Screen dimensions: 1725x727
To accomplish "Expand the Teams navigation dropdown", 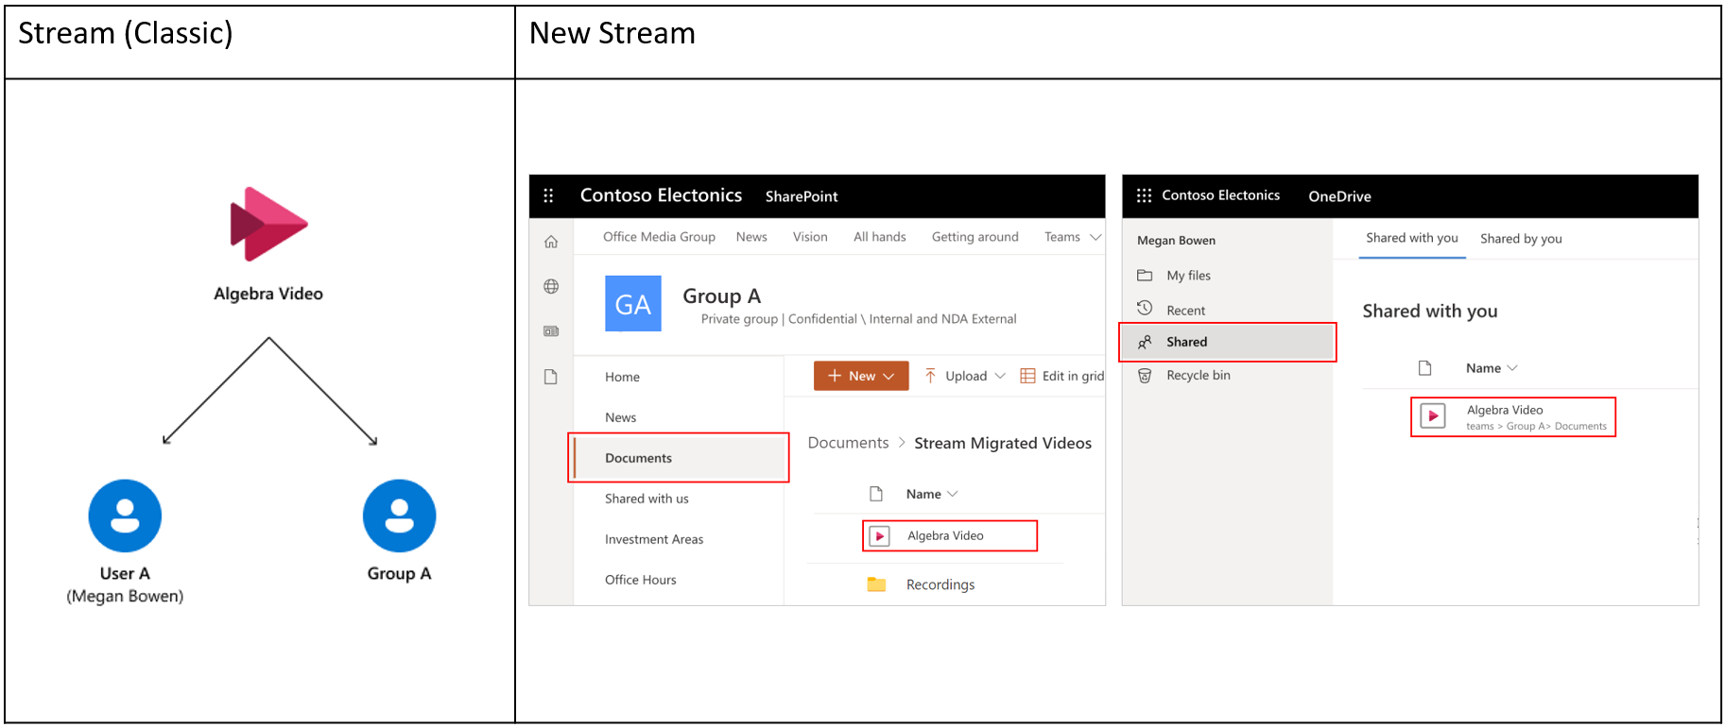I will 1095,237.
